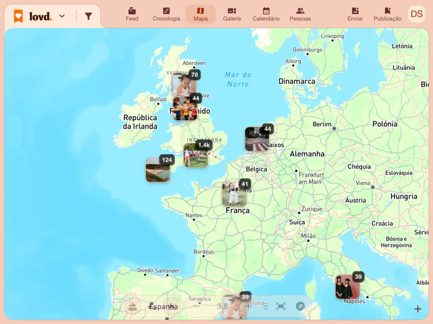Screen dimensions: 433x324
Task: Click the Viena city label
Action: [363, 183]
